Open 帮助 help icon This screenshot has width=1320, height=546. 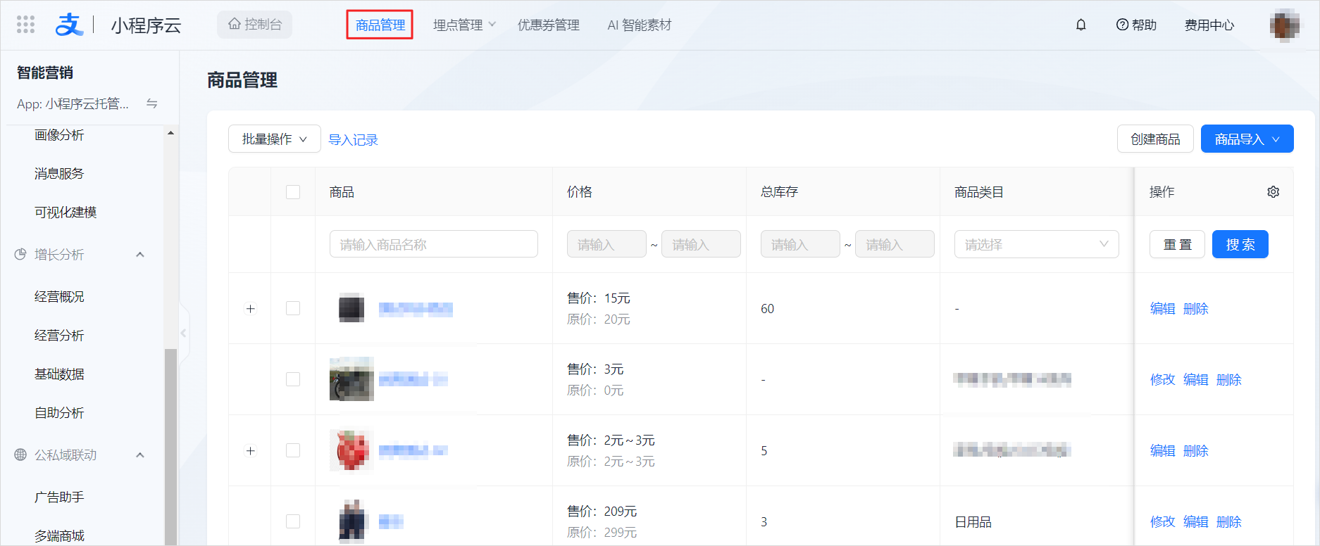1136,25
